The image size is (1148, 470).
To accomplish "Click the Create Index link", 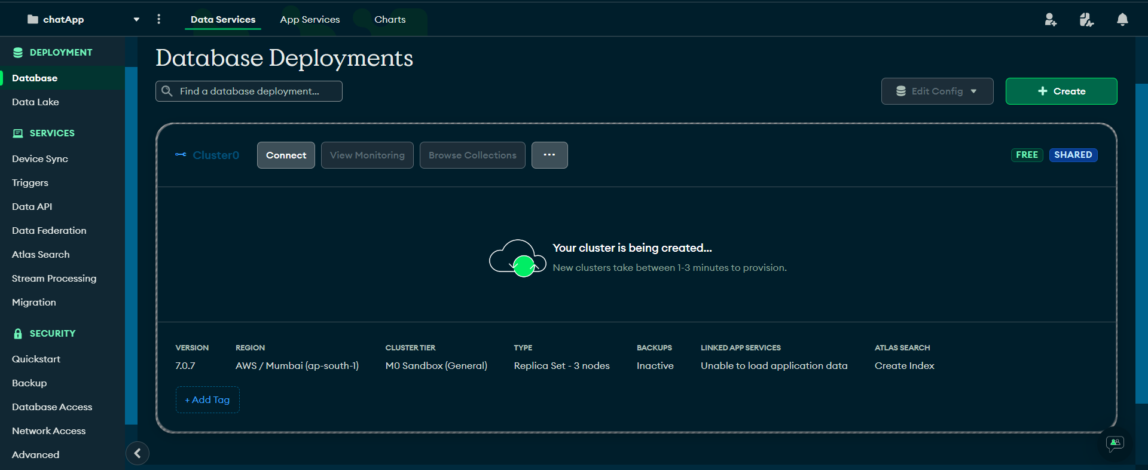I will point(904,366).
